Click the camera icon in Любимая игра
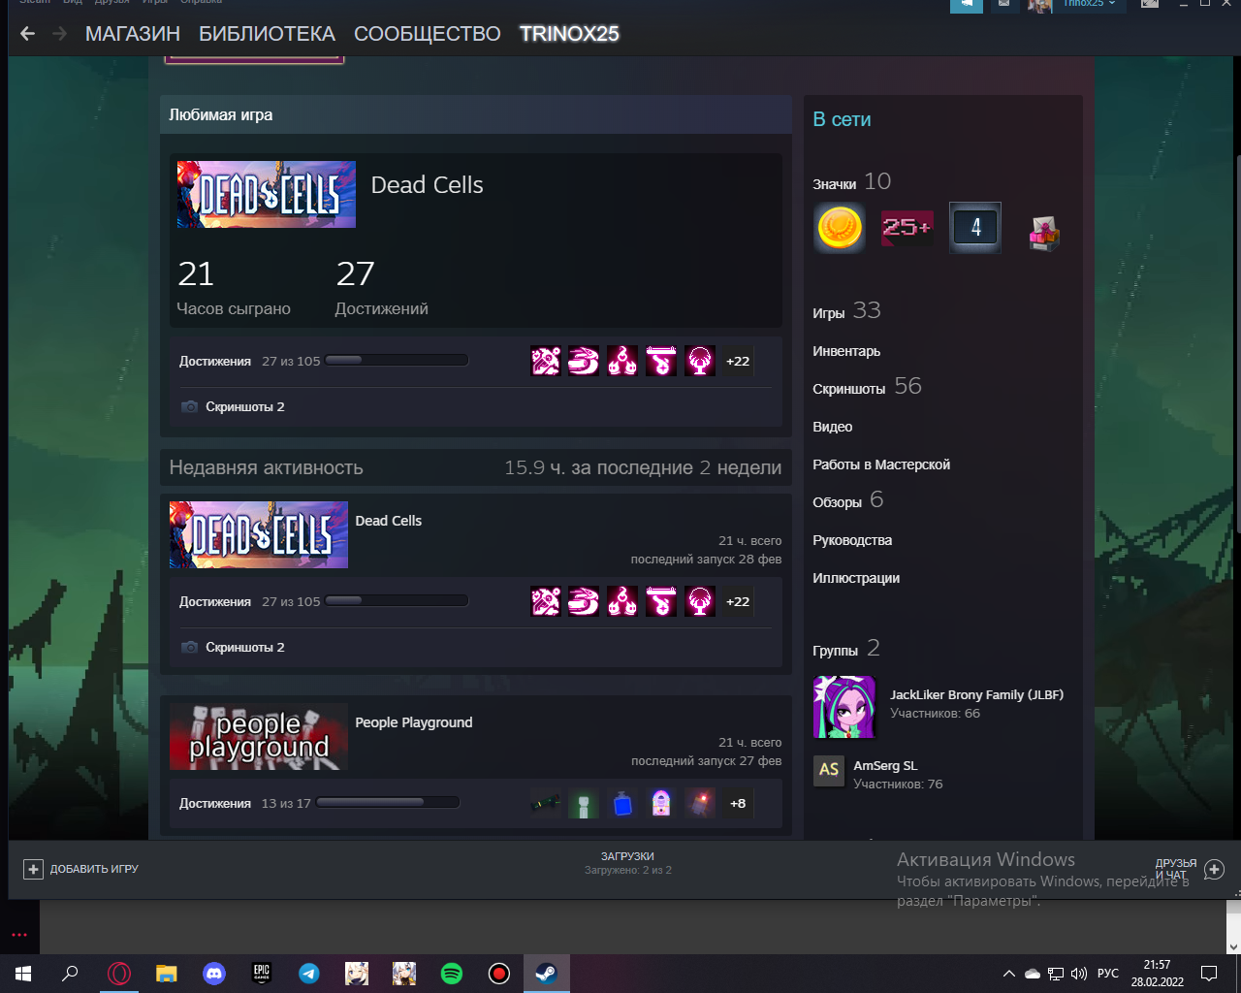The image size is (1241, 993). (190, 406)
